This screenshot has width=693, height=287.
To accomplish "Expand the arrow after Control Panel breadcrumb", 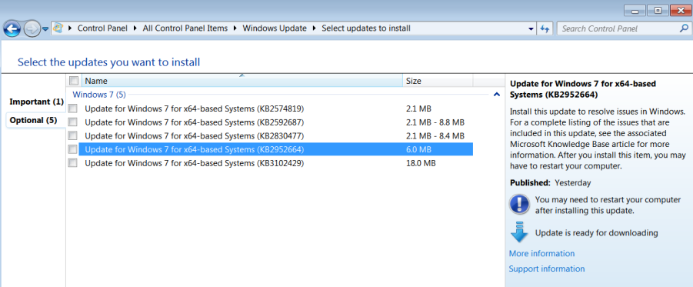I will 135,28.
